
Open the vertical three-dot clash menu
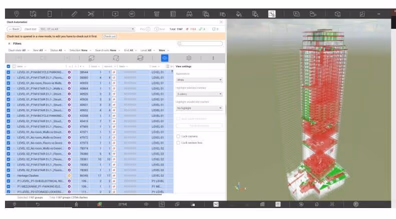point(213,58)
